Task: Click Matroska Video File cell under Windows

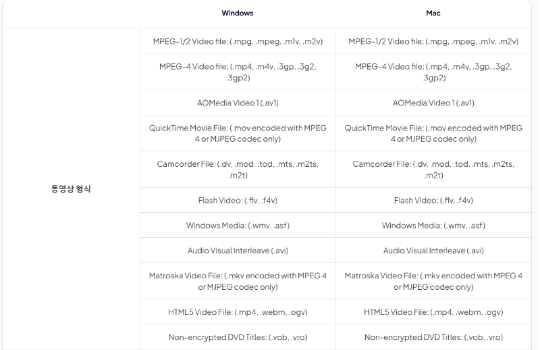Action: pos(238,281)
